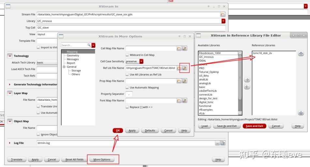Toggle Import to Virtual checkbox
Viewport: 310px width, 167px height.
click(38, 47)
